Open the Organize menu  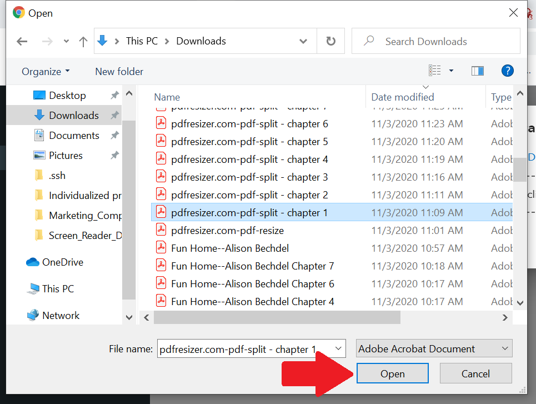click(46, 72)
